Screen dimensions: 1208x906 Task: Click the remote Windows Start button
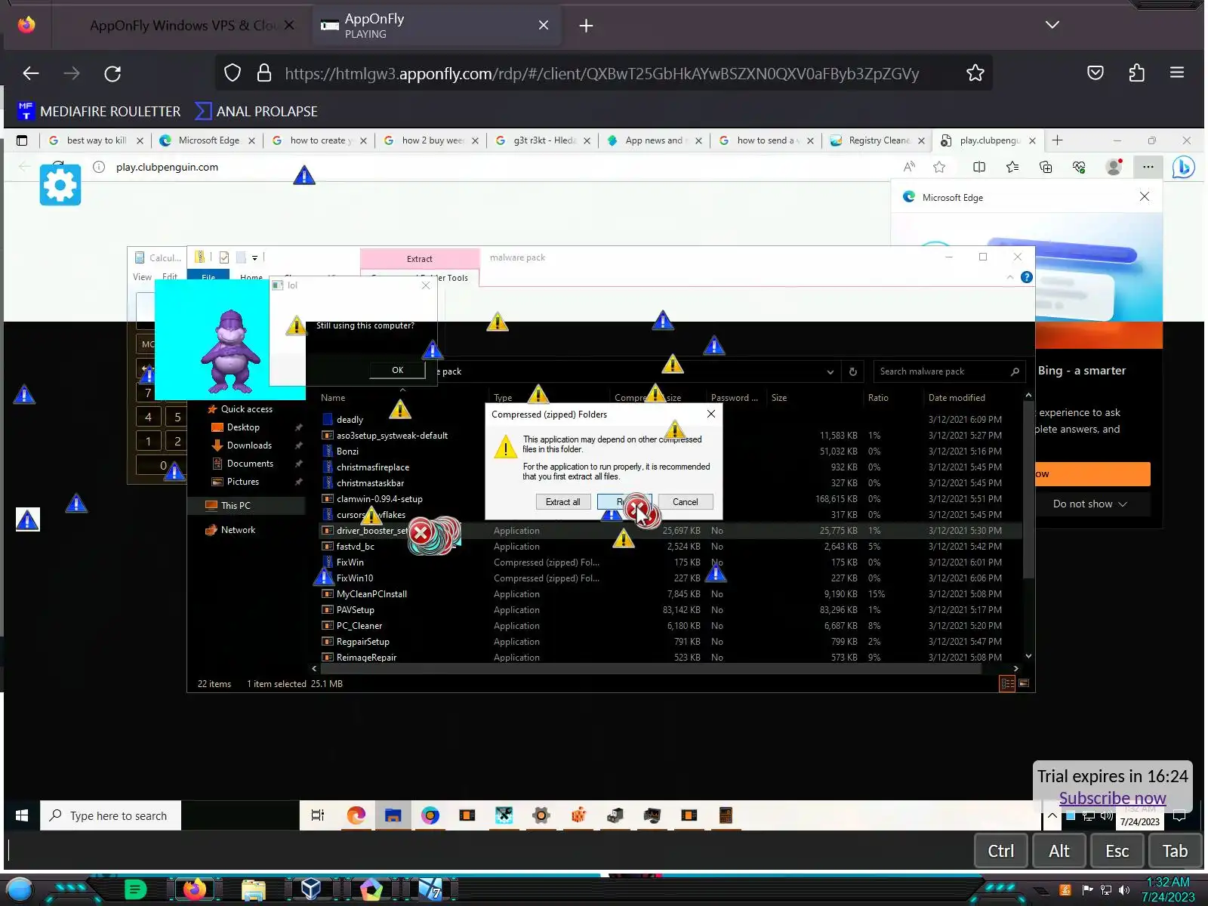(x=22, y=815)
